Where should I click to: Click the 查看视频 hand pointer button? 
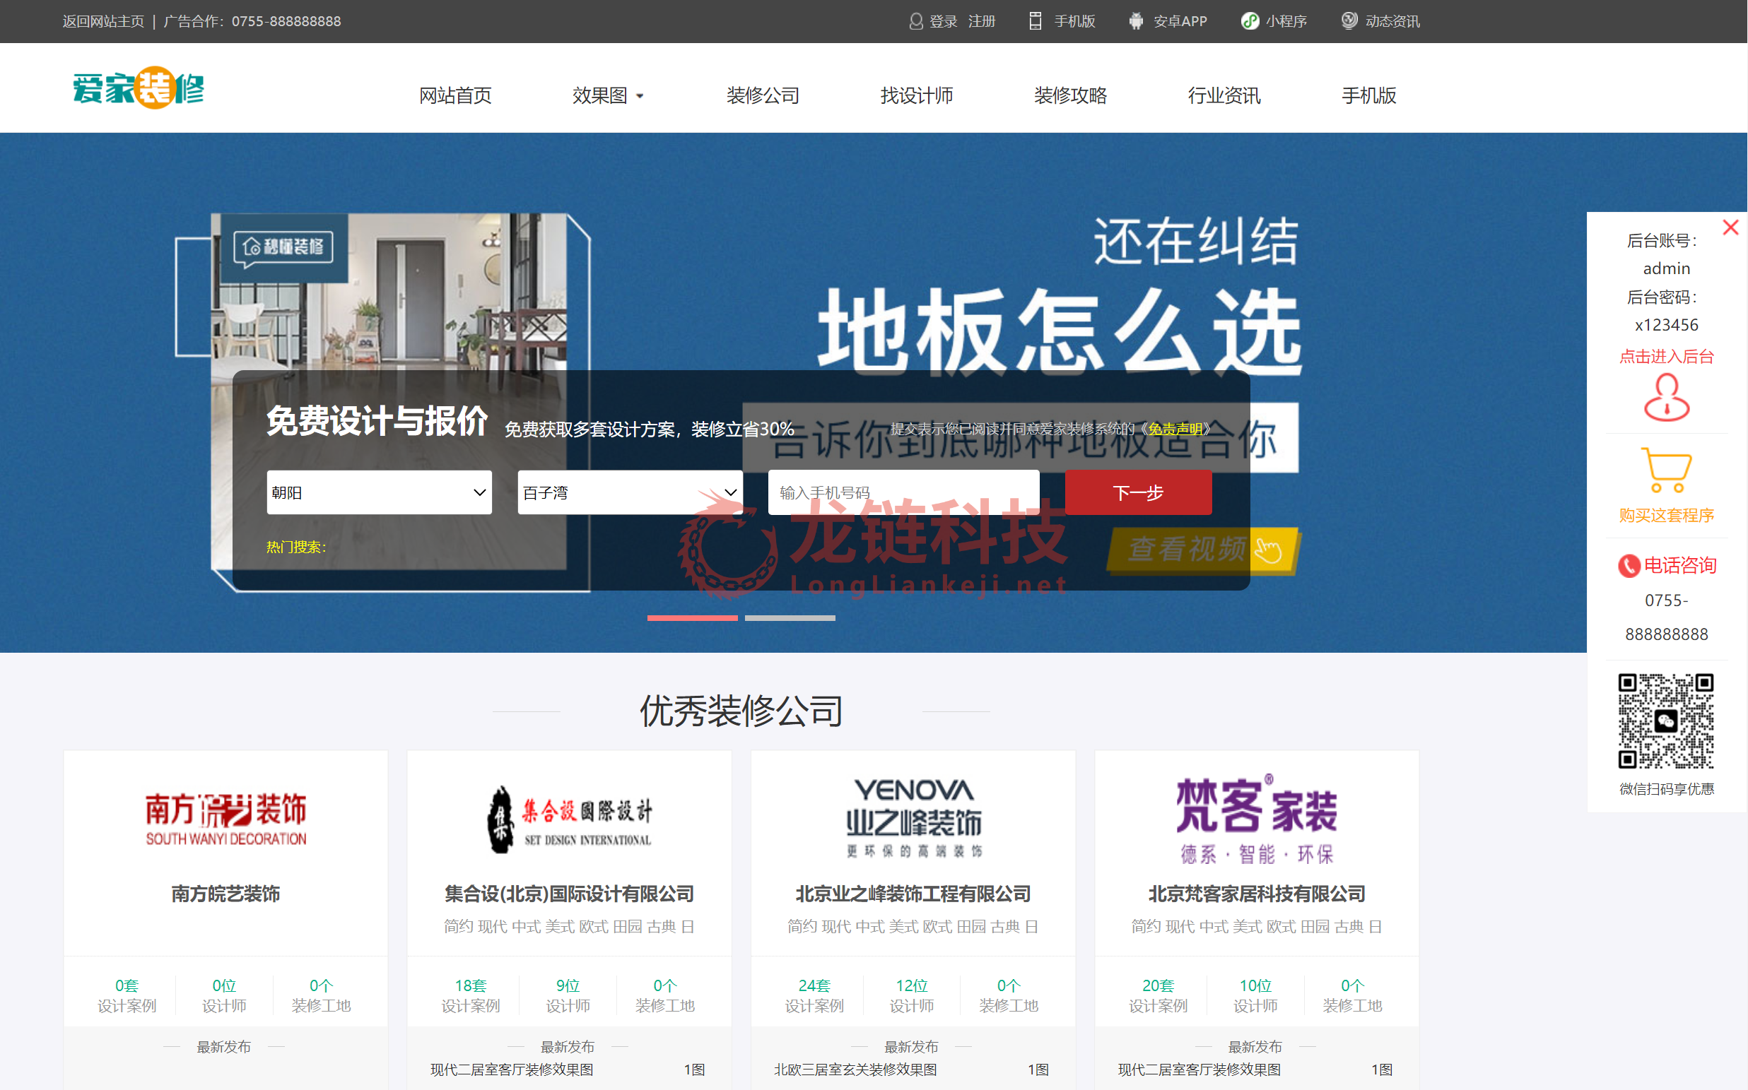tap(1203, 550)
